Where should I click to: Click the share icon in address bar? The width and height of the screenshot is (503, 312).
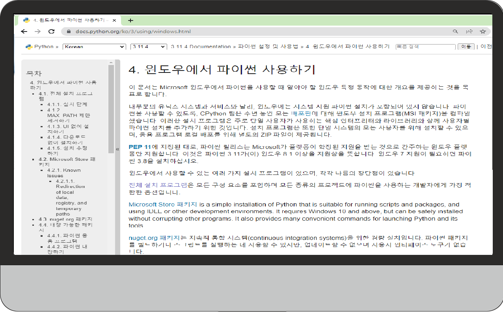(x=469, y=32)
